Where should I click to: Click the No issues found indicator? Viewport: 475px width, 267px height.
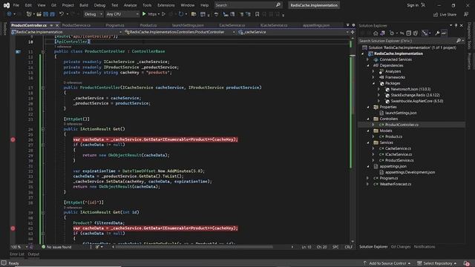(x=56, y=247)
